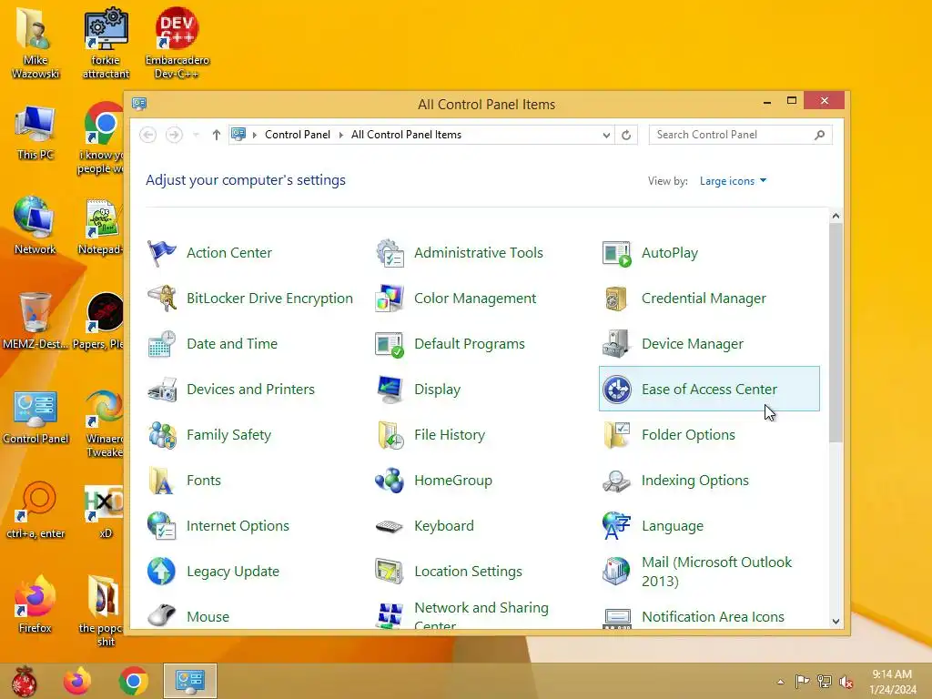Click the network tray icon
This screenshot has height=699, width=932.
(x=825, y=682)
